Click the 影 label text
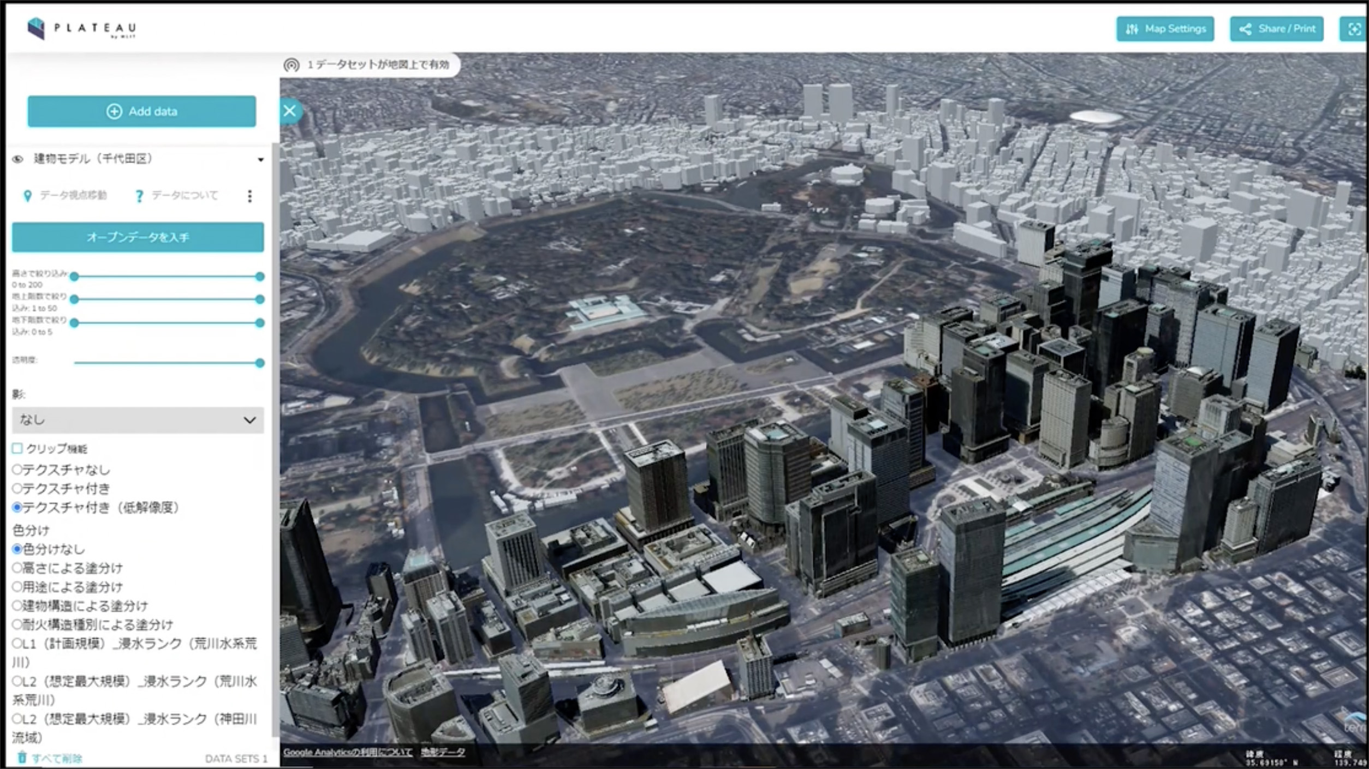1369x769 pixels. (x=18, y=394)
